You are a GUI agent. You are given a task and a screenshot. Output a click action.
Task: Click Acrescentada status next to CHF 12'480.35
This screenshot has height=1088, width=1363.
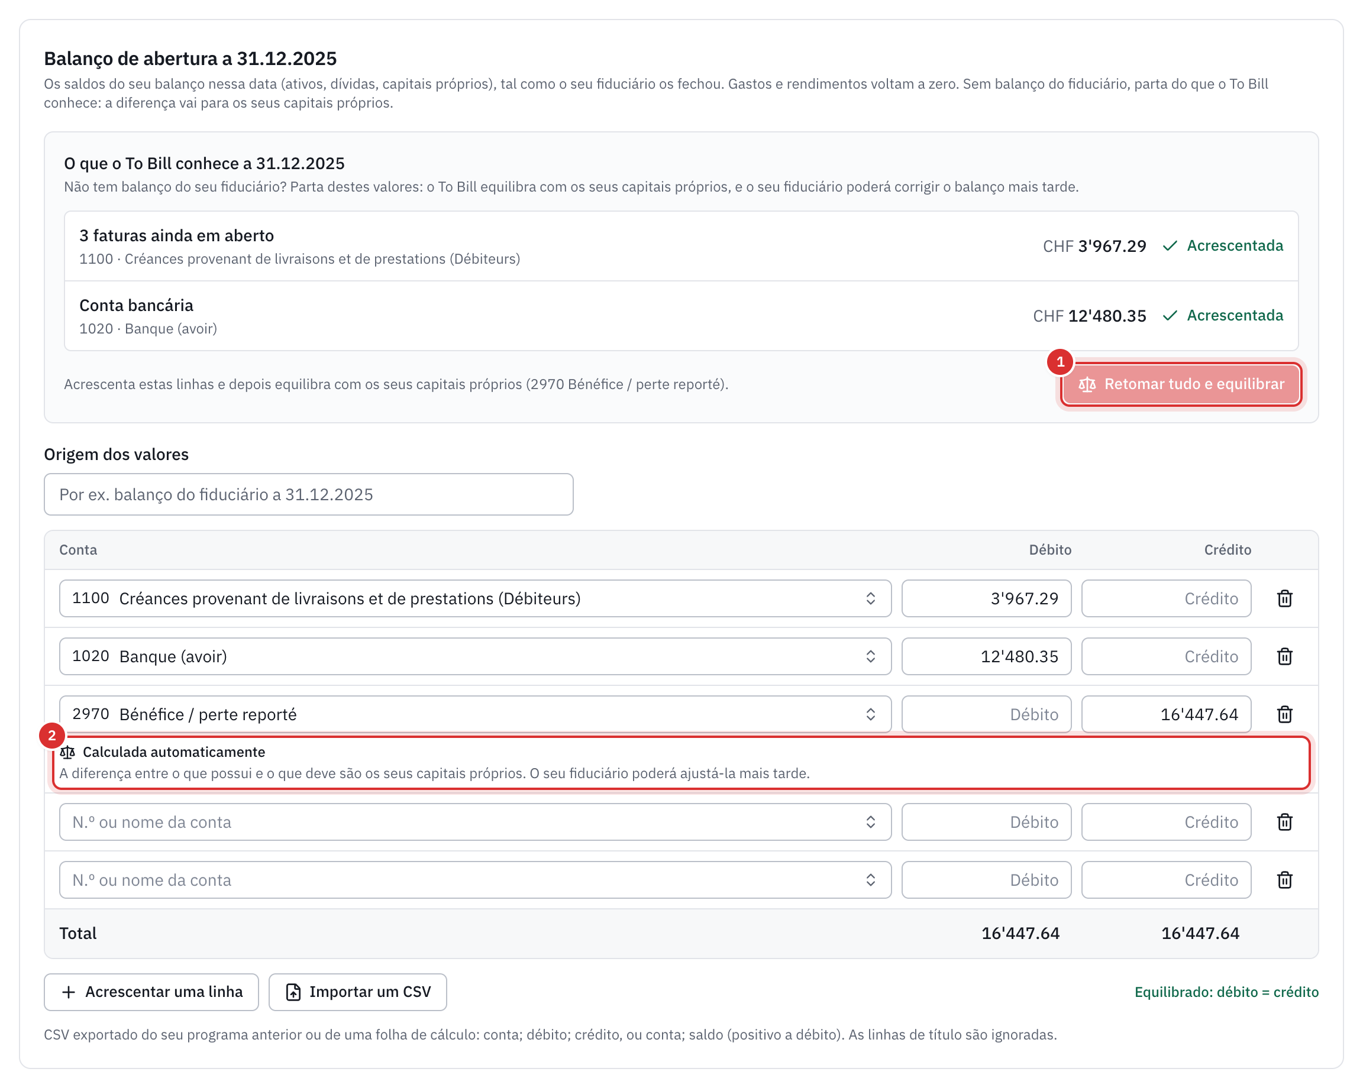click(1223, 315)
